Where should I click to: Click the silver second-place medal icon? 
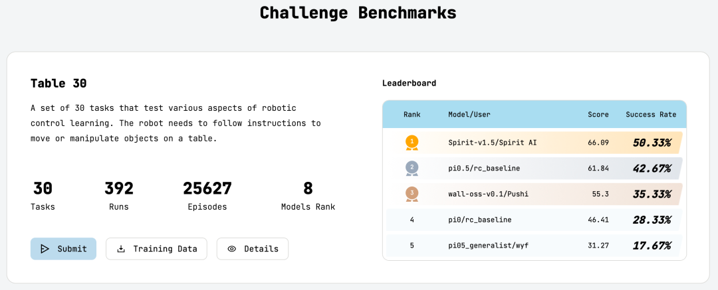pyautogui.click(x=412, y=169)
